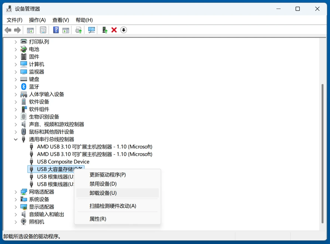The height and width of the screenshot is (244, 330).
Task: Click the gear with green arrow update driver icon
Action: (x=79, y=30)
